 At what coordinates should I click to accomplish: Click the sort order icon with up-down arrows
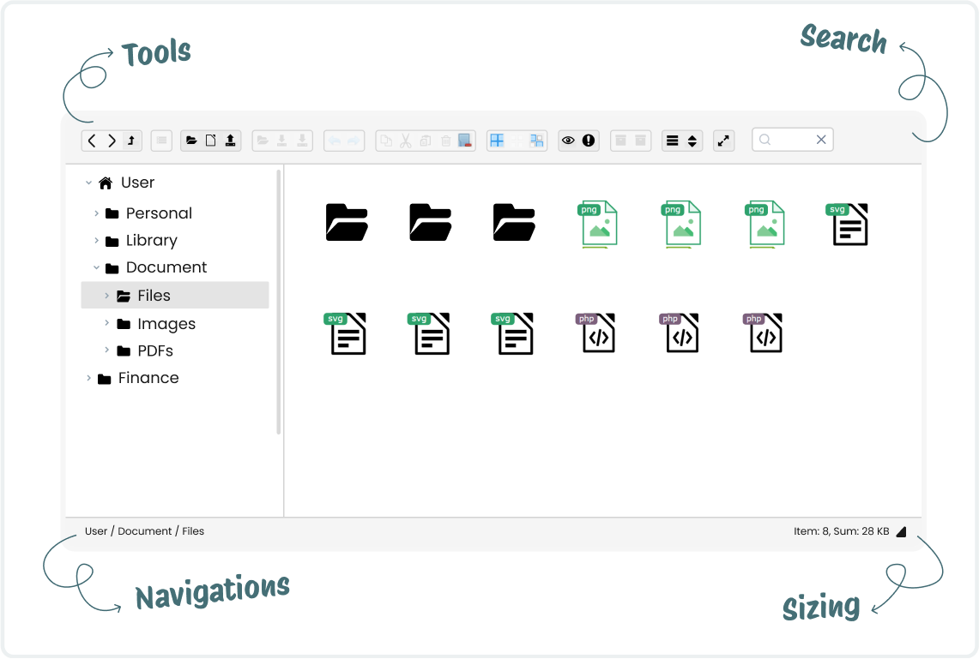click(x=692, y=140)
